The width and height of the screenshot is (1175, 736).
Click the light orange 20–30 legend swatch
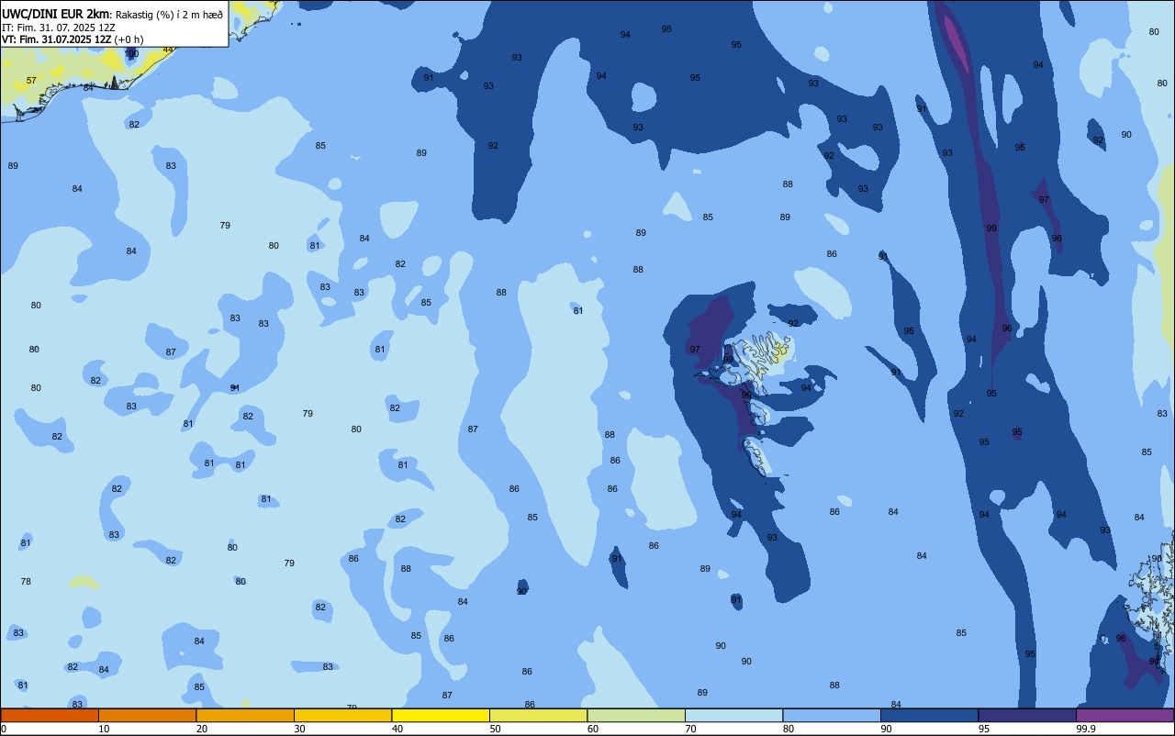click(245, 715)
